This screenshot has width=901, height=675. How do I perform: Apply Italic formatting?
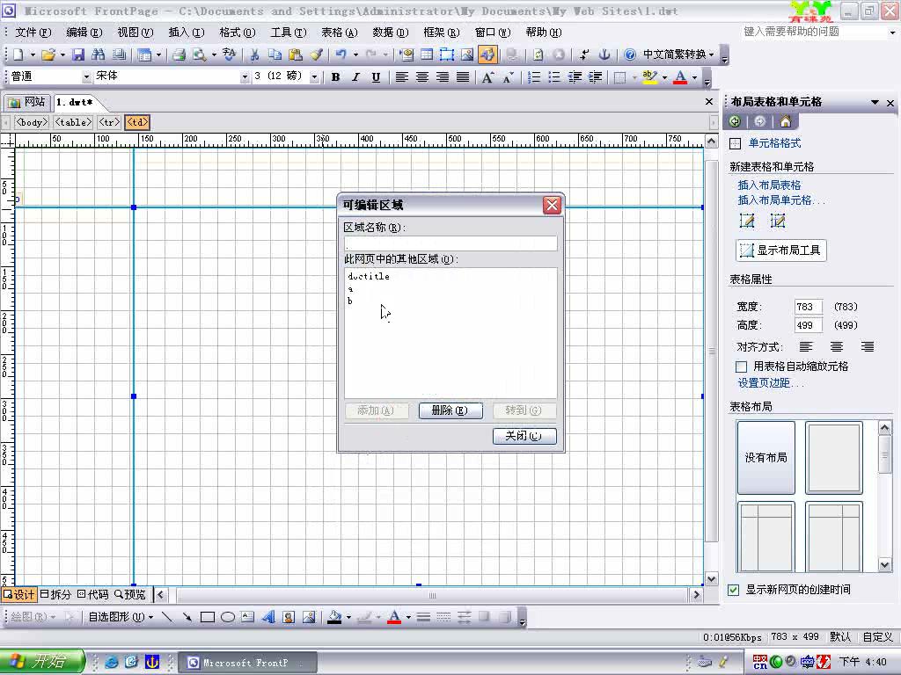(x=355, y=77)
